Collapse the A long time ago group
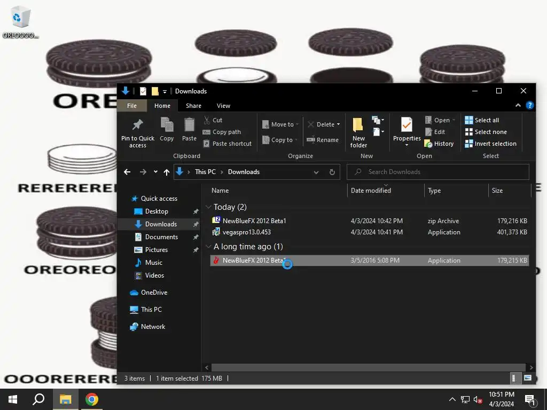The width and height of the screenshot is (547, 410). pyautogui.click(x=209, y=247)
